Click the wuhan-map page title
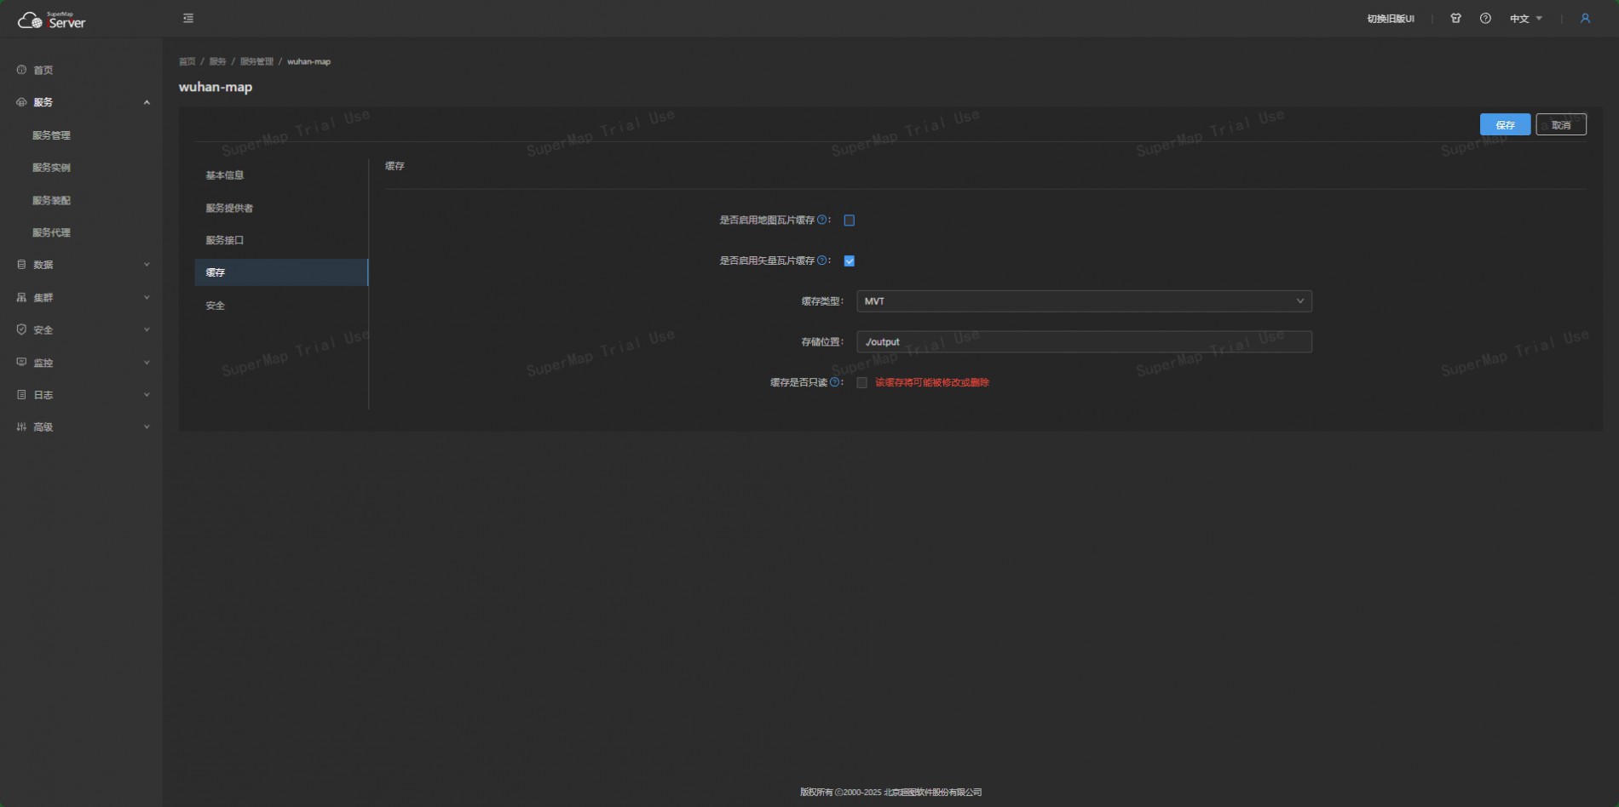1619x807 pixels. pyautogui.click(x=216, y=87)
